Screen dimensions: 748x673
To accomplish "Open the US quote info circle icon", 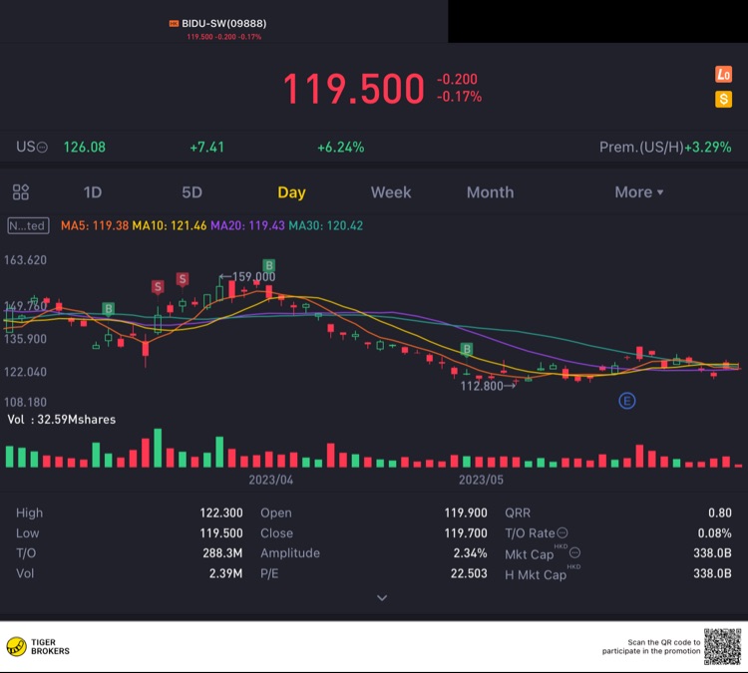I will [x=43, y=148].
